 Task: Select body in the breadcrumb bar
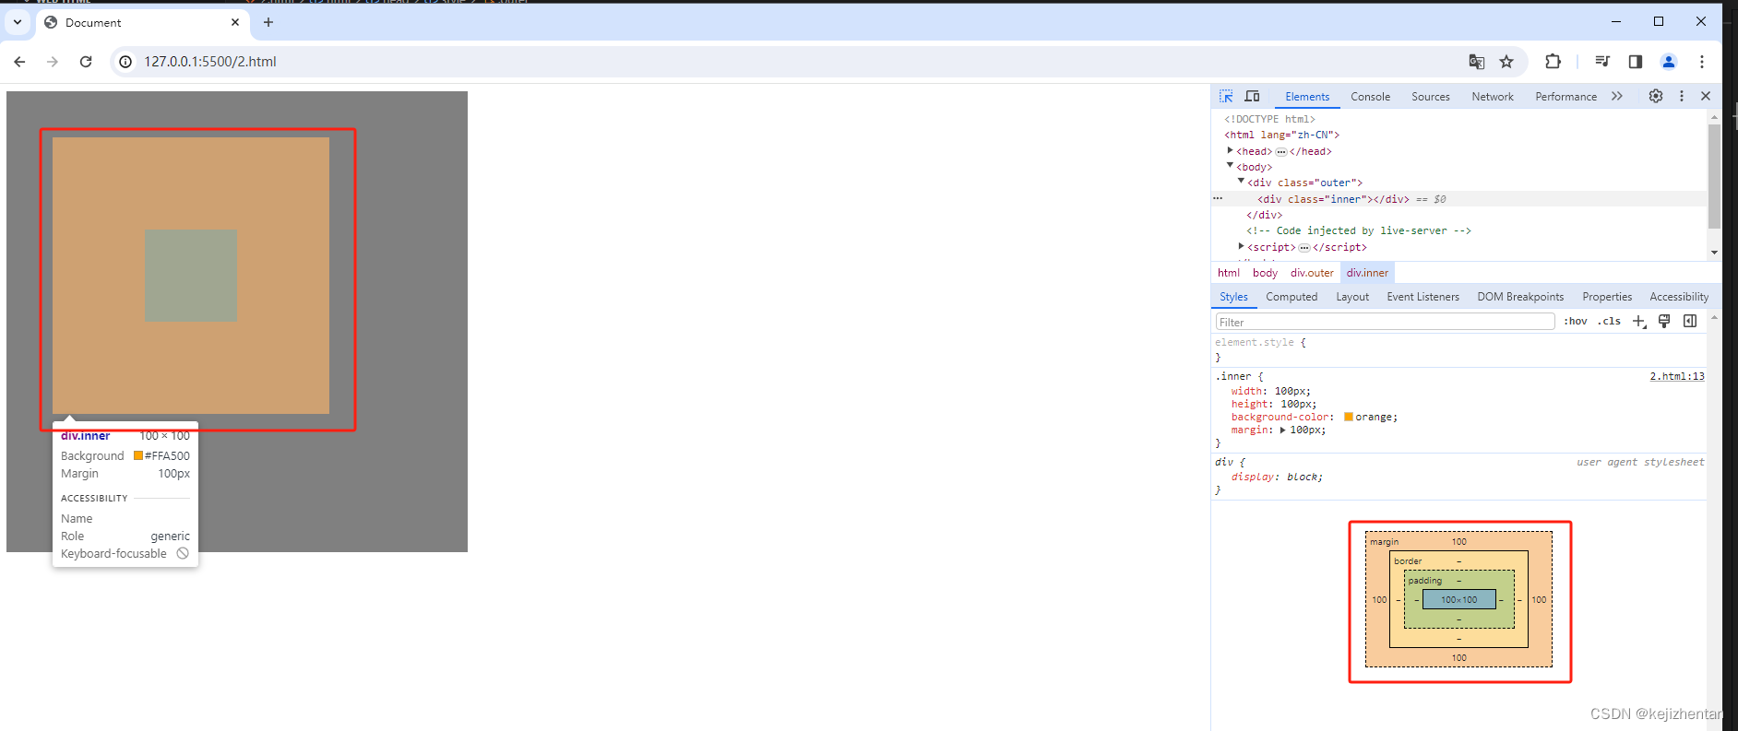click(x=1265, y=273)
